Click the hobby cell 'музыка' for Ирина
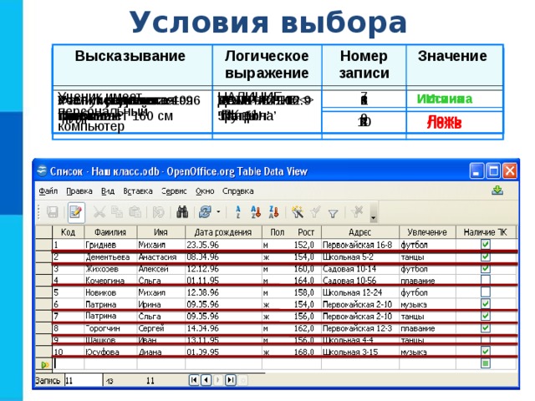Image resolution: width=535 pixels, height=401 pixels. tap(427, 304)
